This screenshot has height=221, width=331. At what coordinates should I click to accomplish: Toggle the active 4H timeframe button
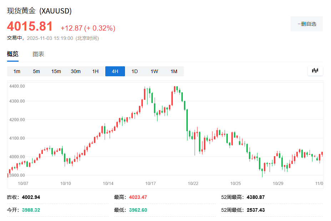[x=115, y=71]
